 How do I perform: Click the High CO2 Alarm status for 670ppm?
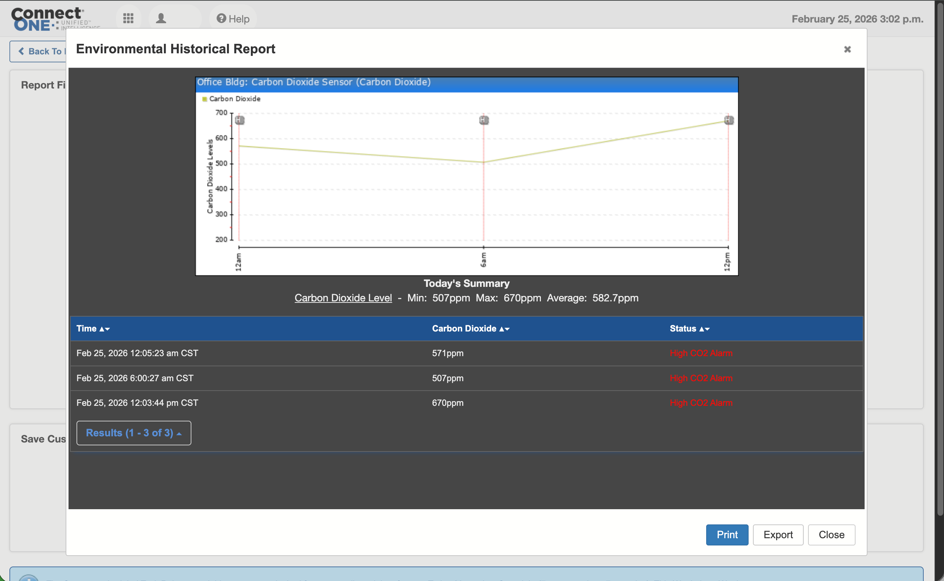click(701, 403)
